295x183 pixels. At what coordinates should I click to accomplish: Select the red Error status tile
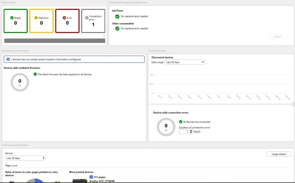point(67,21)
